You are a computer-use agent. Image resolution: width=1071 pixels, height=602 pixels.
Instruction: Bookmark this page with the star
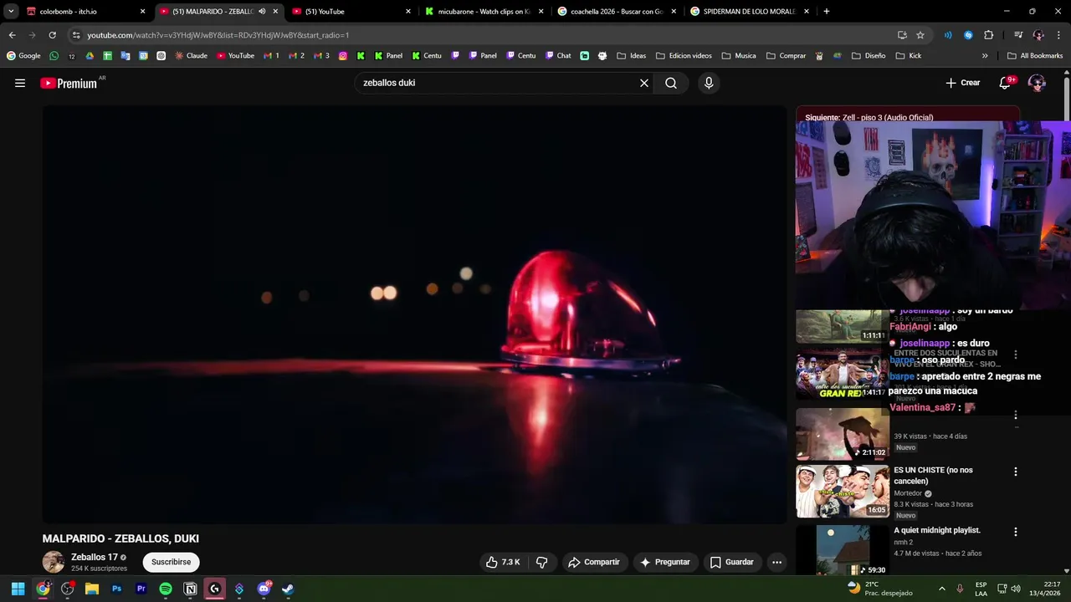pos(920,35)
